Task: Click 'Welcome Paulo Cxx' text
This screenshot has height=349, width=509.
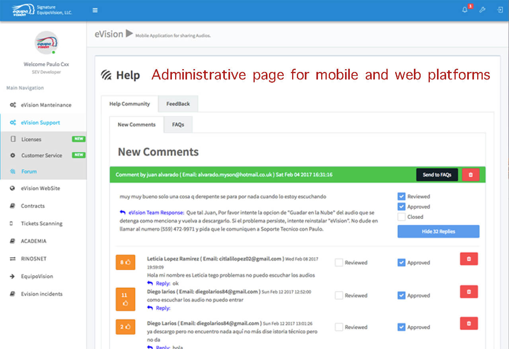Action: coord(46,64)
